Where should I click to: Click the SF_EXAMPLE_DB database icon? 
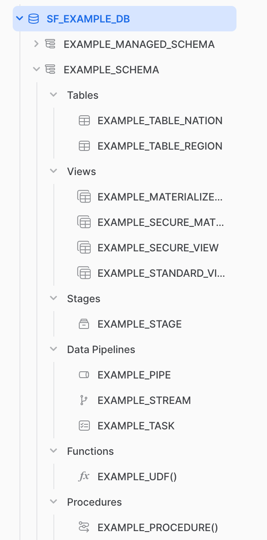click(33, 19)
